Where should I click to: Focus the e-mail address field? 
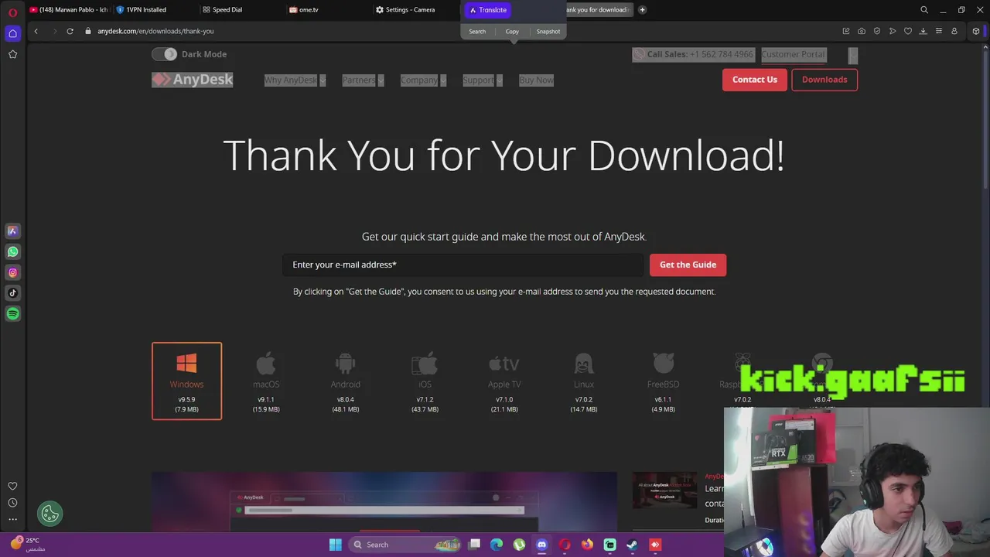pos(463,265)
